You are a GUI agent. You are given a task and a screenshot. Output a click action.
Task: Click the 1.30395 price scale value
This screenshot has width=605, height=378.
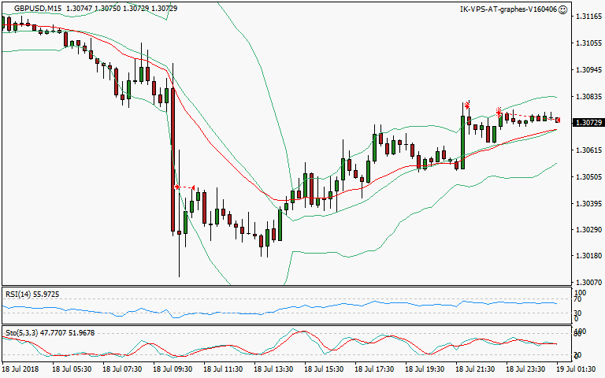588,204
